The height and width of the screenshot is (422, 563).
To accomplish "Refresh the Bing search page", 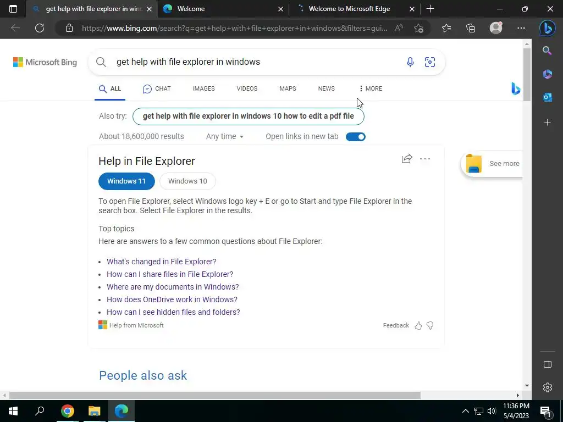I will pos(40,28).
